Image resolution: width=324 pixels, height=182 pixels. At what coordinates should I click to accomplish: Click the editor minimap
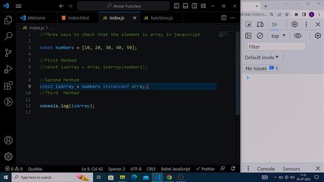click(x=225, y=34)
